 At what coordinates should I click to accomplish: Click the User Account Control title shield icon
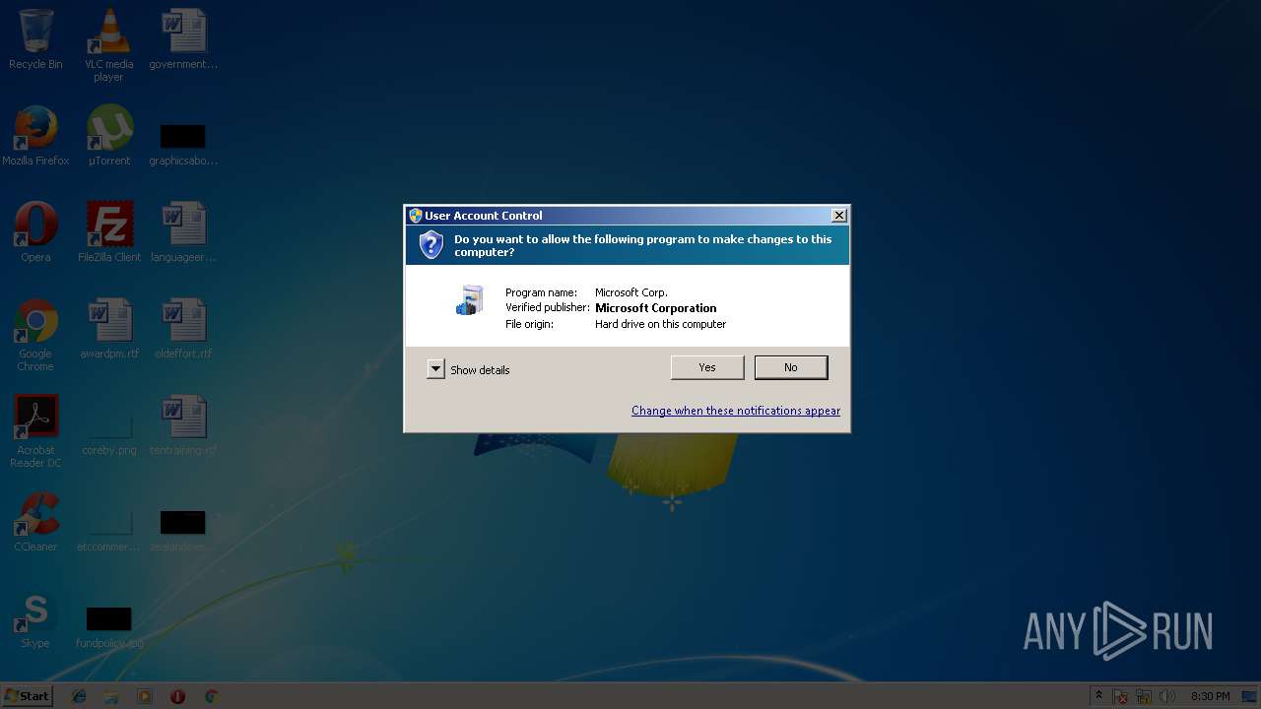[416, 216]
